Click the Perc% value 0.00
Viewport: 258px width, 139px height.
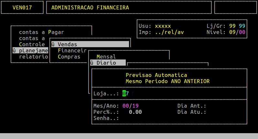135,112
